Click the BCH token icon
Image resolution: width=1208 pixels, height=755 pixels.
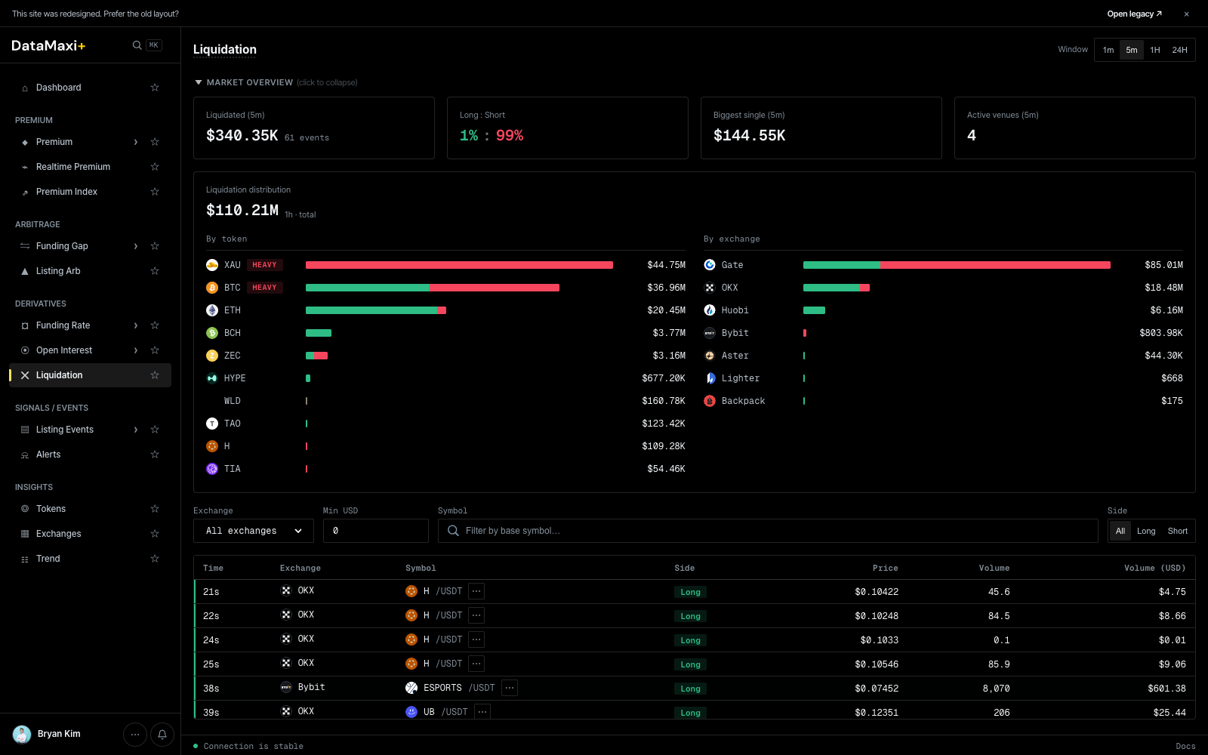point(212,333)
